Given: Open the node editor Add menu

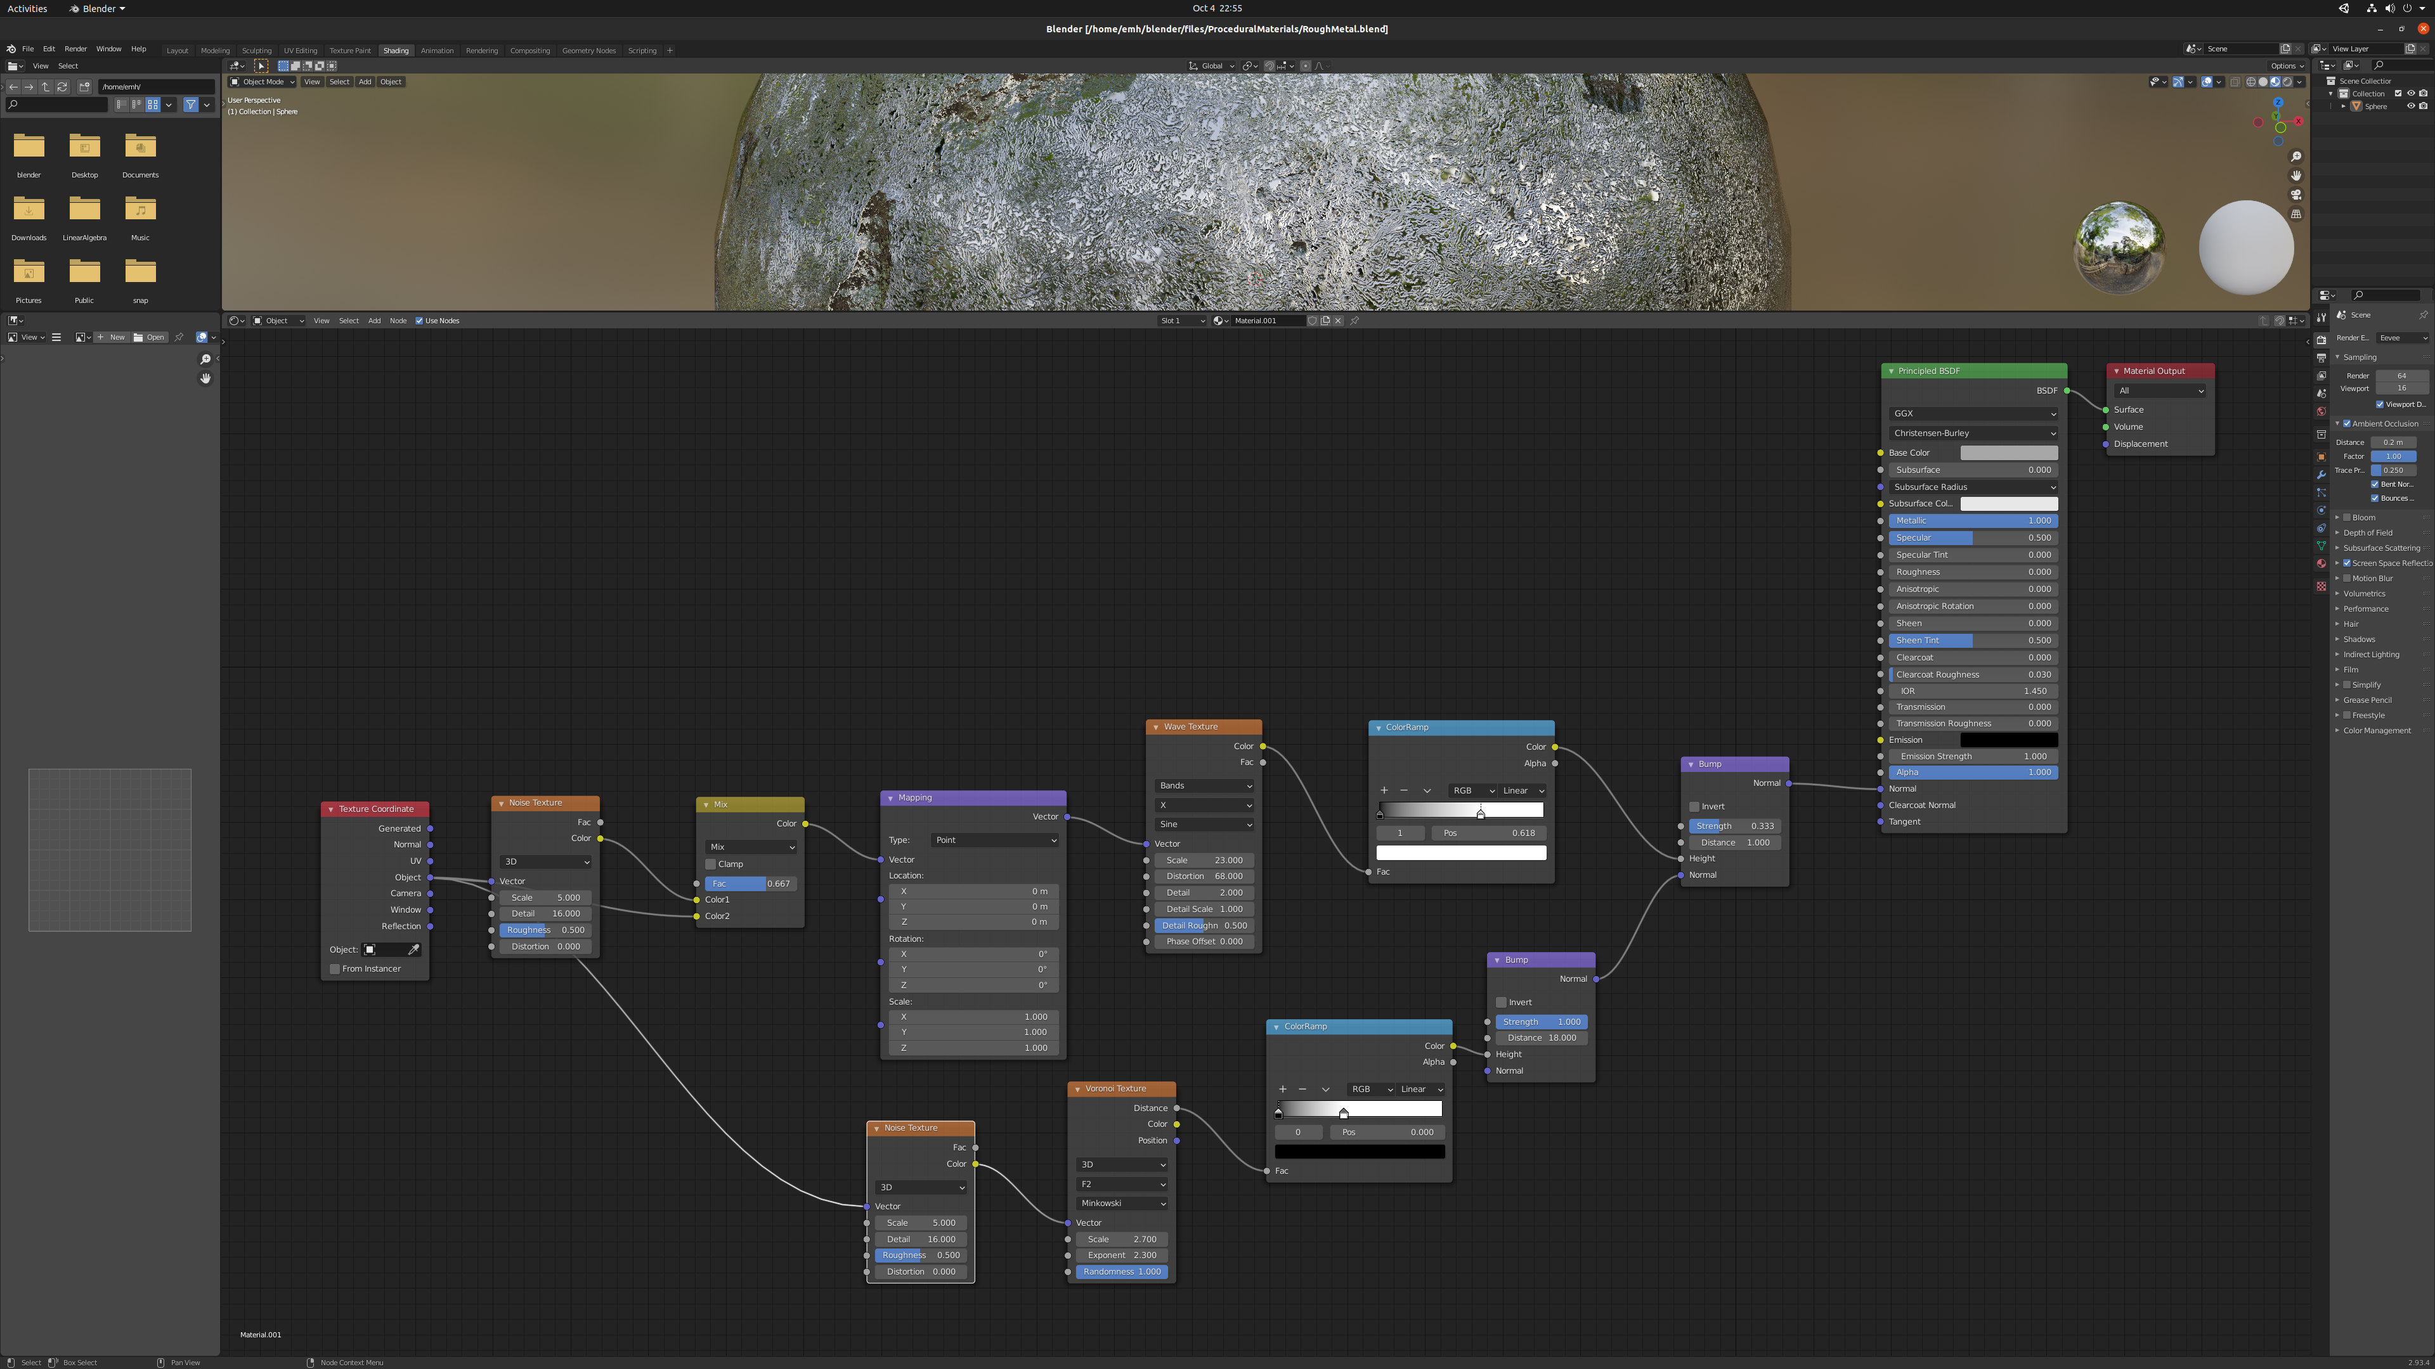Looking at the screenshot, I should [x=374, y=321].
